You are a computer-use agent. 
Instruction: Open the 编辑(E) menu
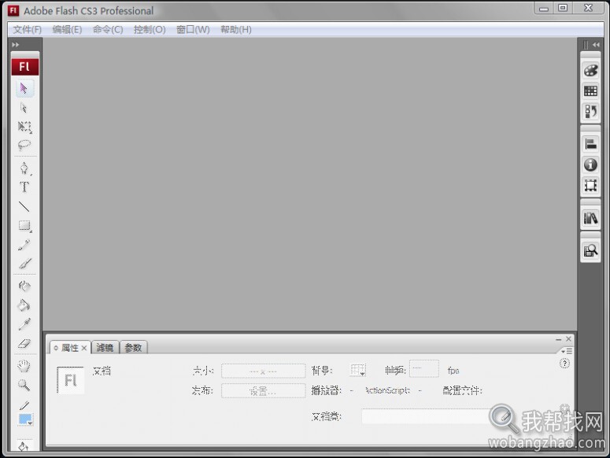(68, 30)
